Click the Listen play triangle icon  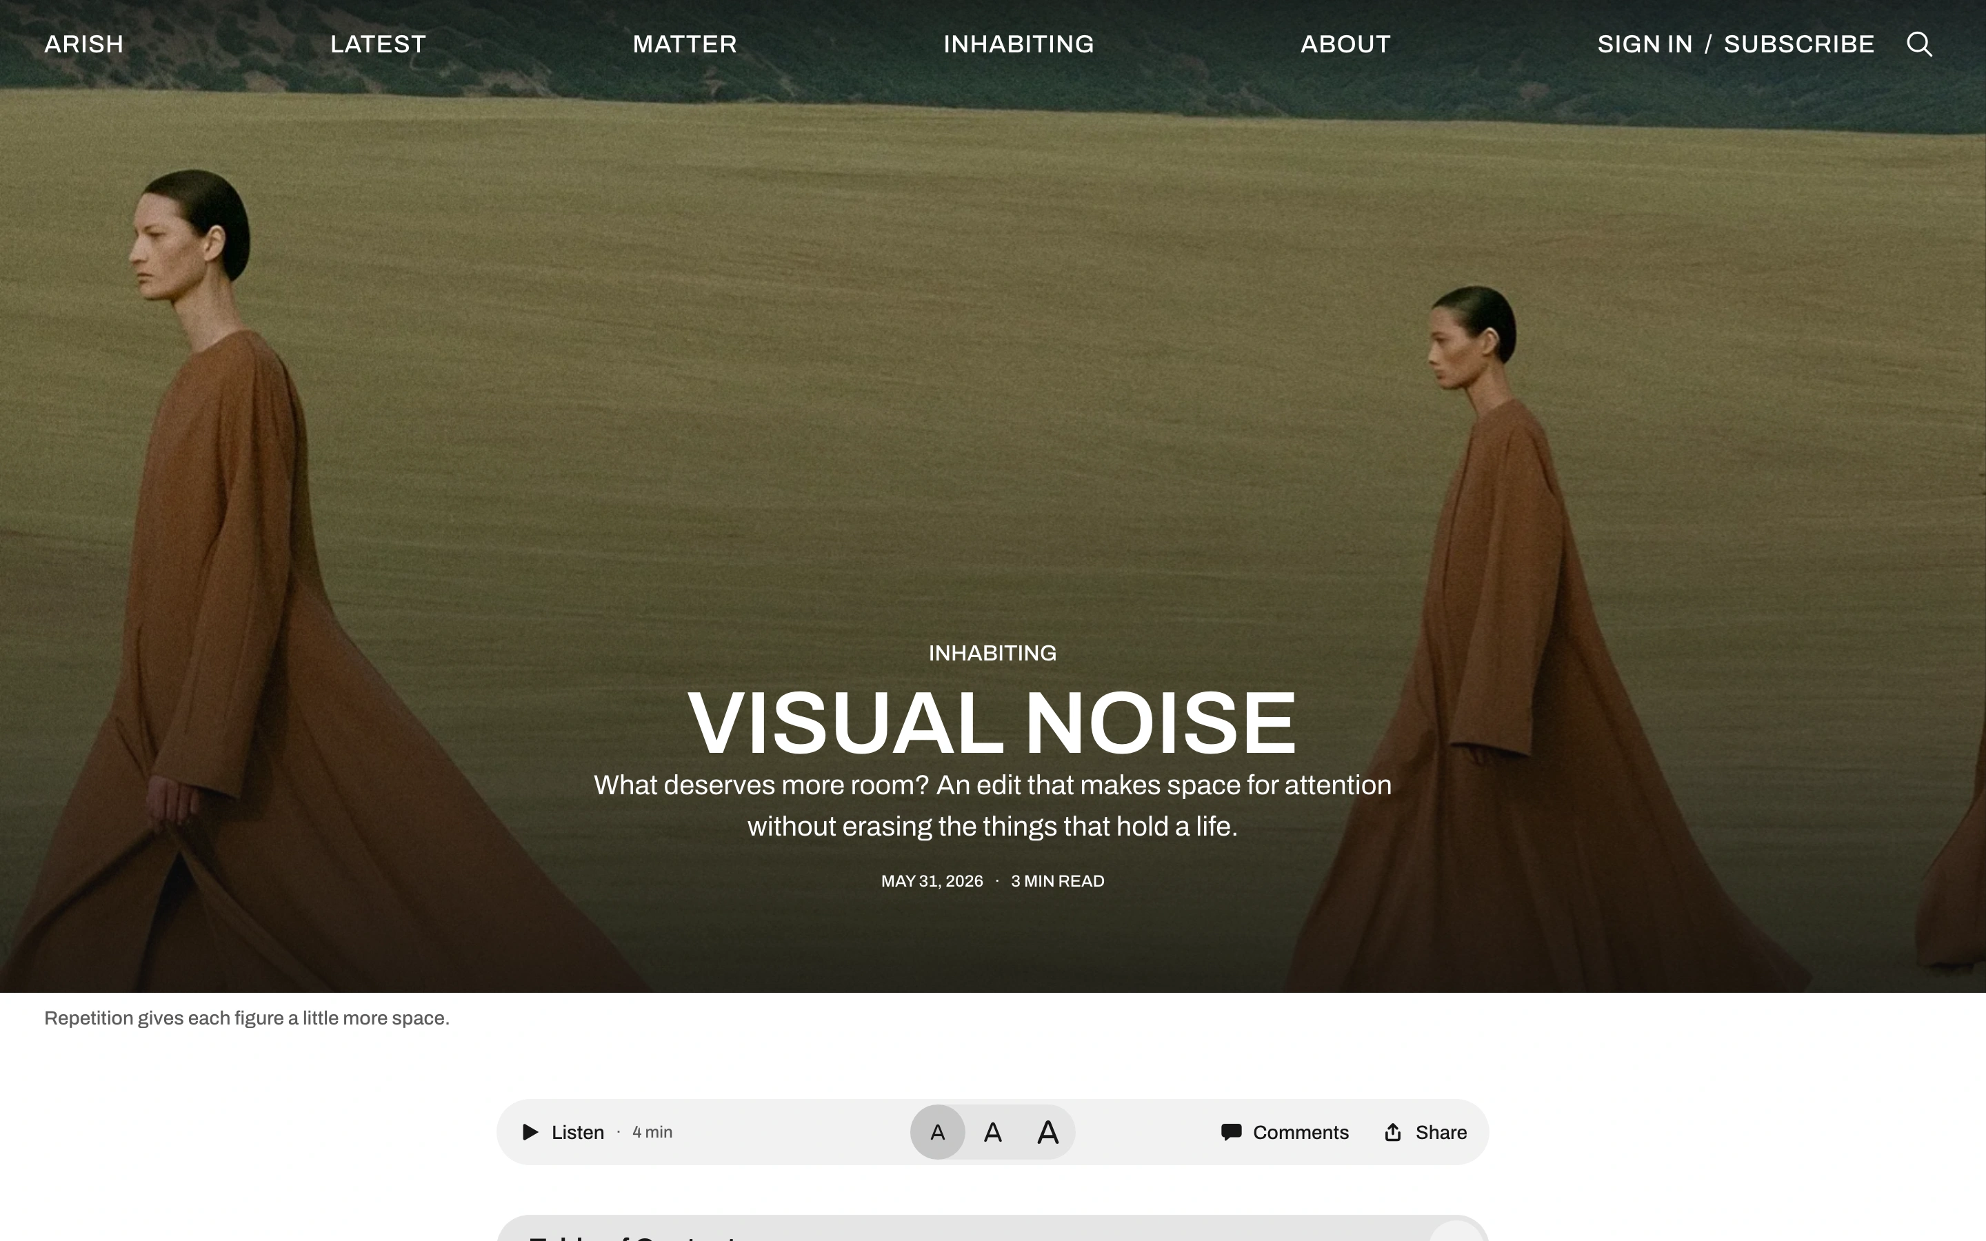click(x=530, y=1132)
